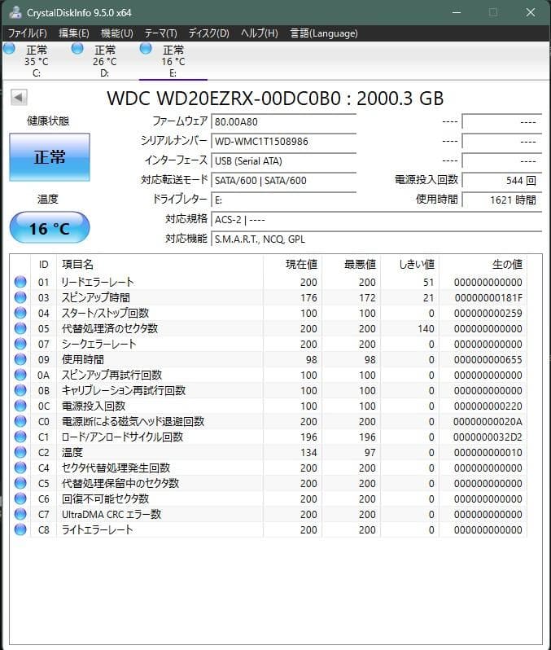The image size is (551, 650).
Task: Click status orb for 代替処理保留中のセクタ数 row
Action: coord(20,483)
